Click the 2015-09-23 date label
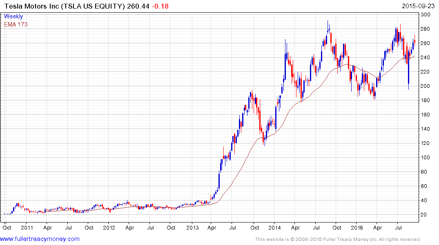This screenshot has width=439, height=245. point(418,6)
